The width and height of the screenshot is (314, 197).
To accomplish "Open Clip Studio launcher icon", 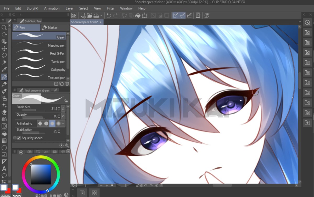I will point(74,15).
